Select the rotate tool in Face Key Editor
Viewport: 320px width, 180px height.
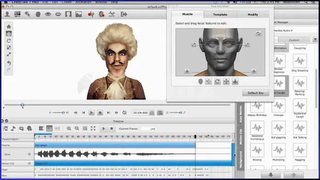pos(217,82)
